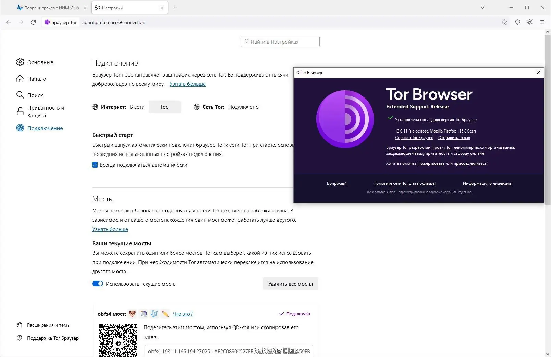Click the music notes emoji of the bridge
The height and width of the screenshot is (357, 551).
154,314
